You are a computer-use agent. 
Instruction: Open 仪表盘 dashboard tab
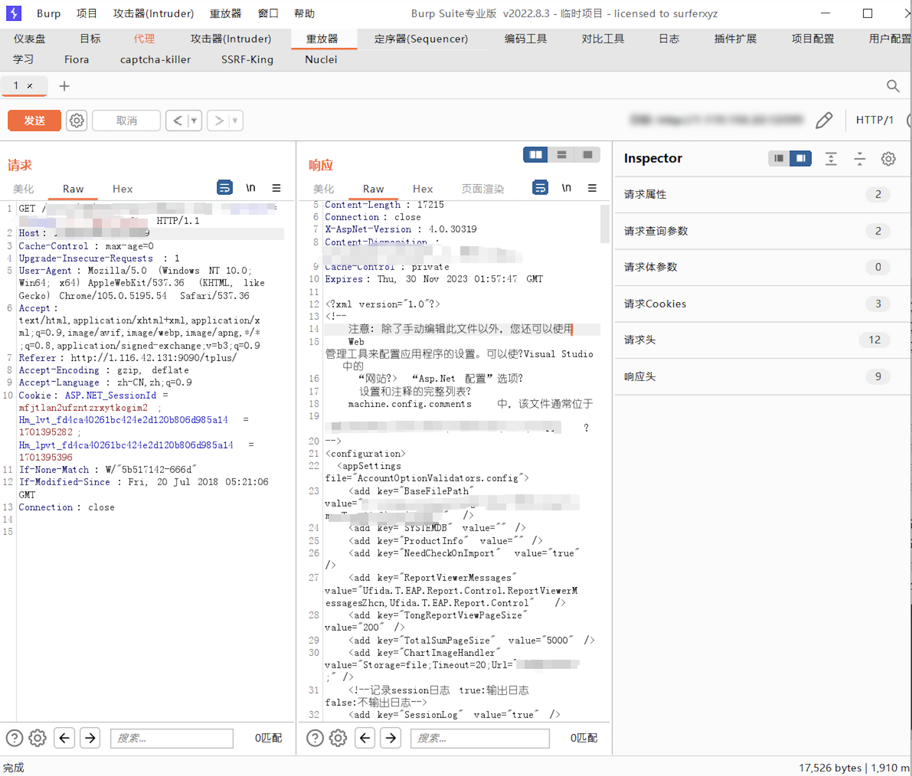[x=30, y=38]
